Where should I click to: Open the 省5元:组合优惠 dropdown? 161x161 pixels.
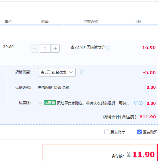[x=57, y=72]
